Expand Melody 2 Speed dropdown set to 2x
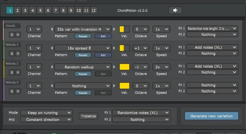Image resolution: width=246 pixels, height=134 pixels. [161, 67]
